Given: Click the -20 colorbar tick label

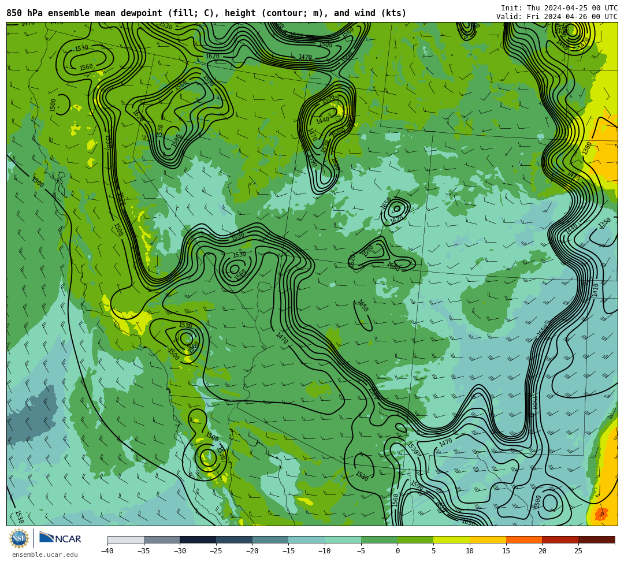Looking at the screenshot, I should point(252,551).
